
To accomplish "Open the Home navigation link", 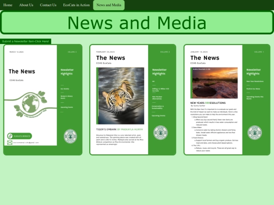I will (x=8, y=5).
